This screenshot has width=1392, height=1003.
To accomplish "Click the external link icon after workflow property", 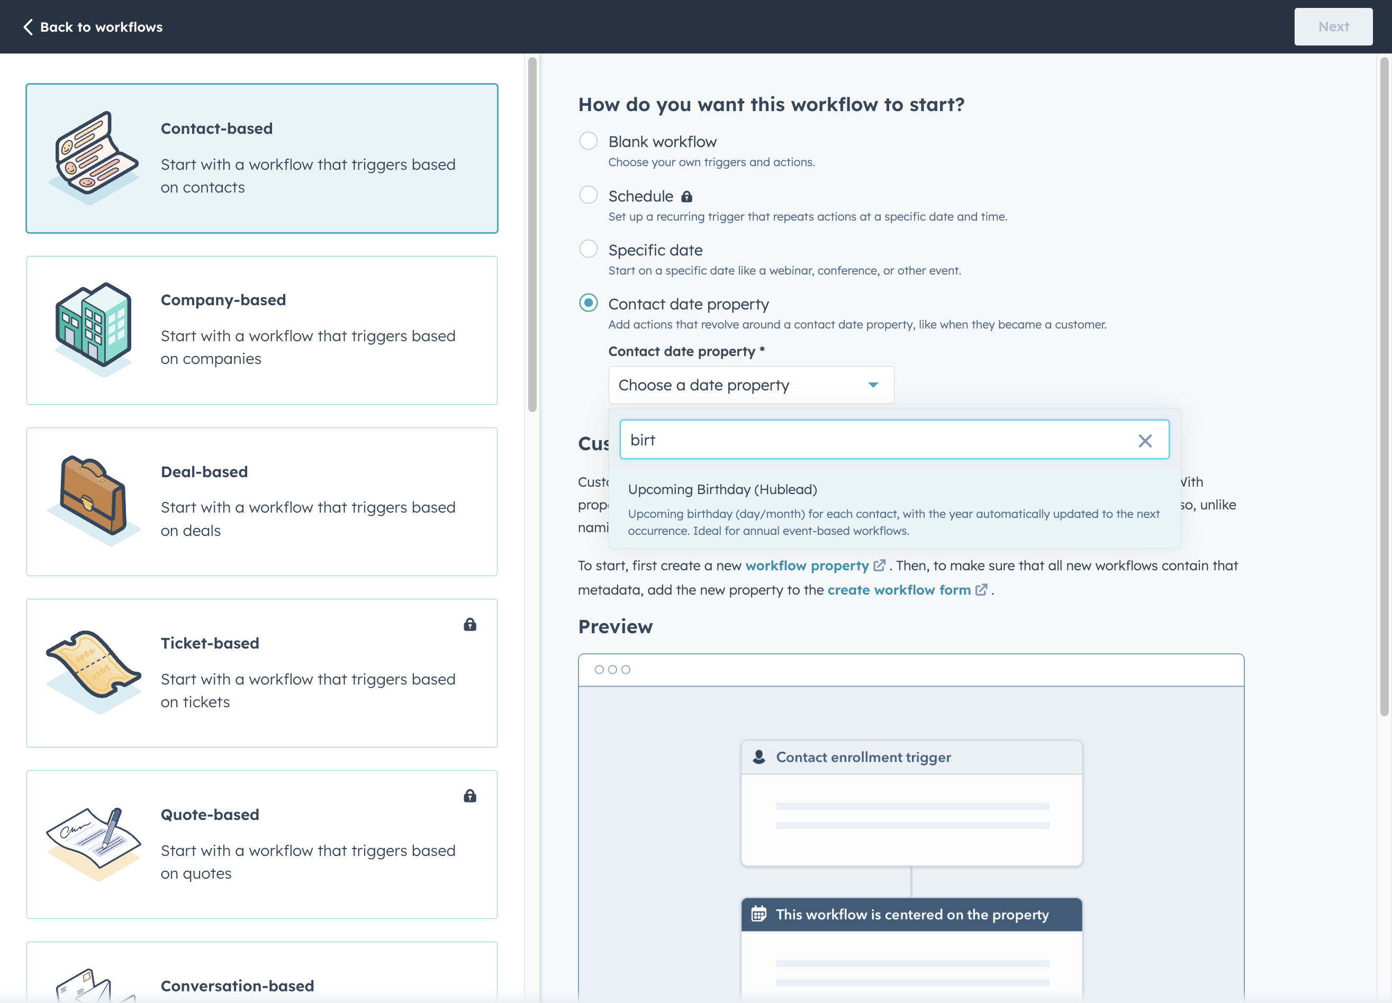I will 879,566.
